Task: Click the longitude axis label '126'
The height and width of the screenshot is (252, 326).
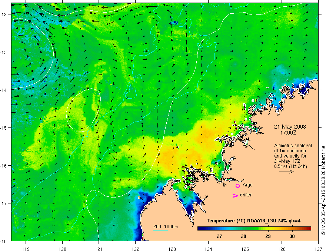Action: 282,249
